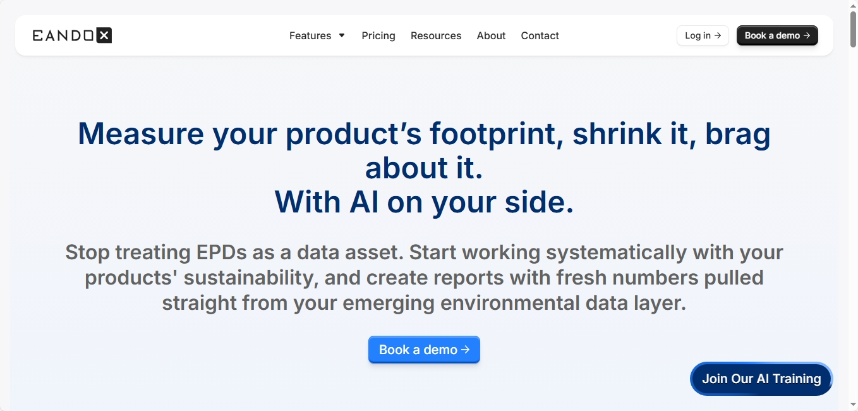Click the main headline text
Image resolution: width=858 pixels, height=411 pixels.
(x=424, y=168)
